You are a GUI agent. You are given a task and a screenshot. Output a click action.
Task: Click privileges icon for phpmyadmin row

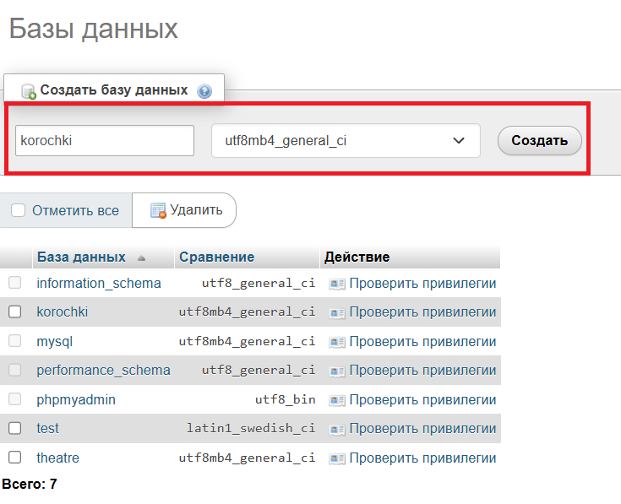(337, 400)
